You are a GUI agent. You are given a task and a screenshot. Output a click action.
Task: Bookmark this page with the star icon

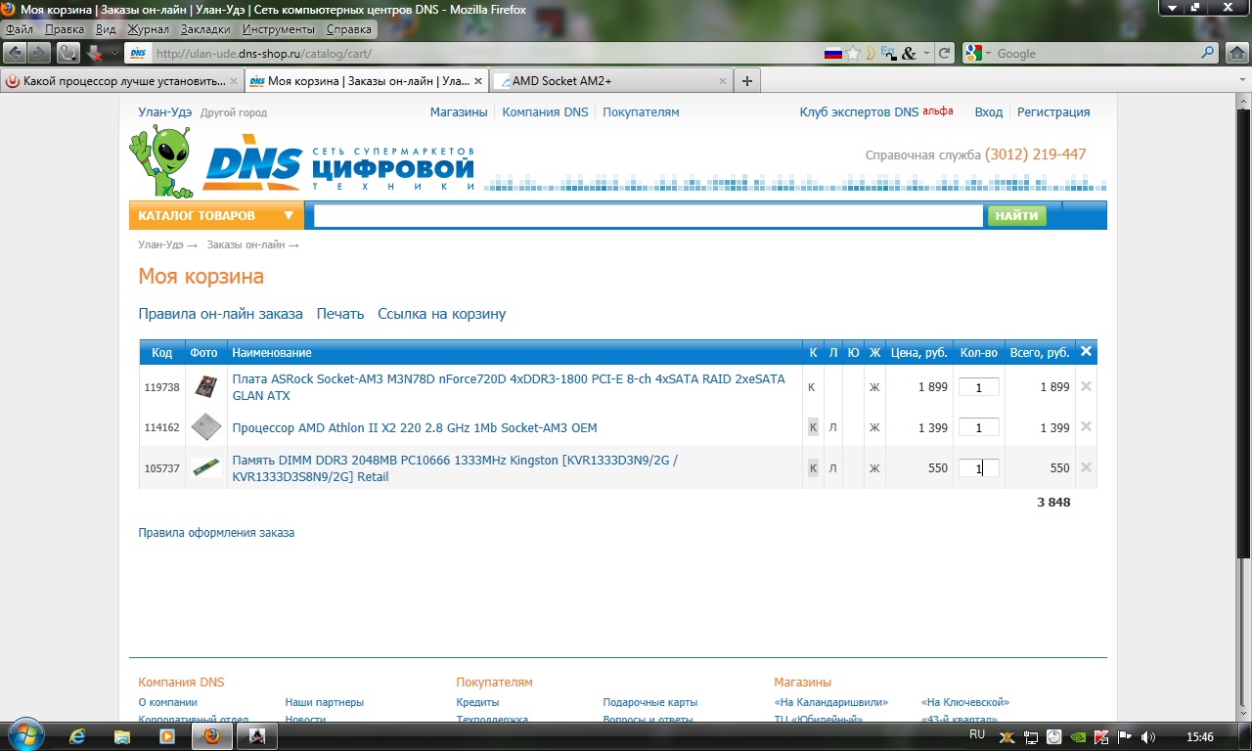853,53
